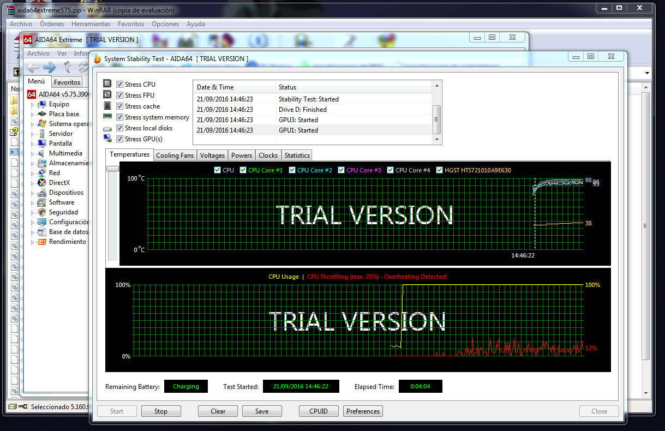Click the Pantalla monitor icon
The width and height of the screenshot is (665, 431).
(41, 143)
